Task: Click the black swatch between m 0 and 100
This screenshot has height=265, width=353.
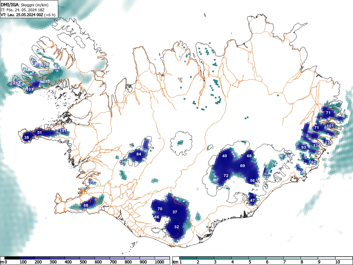Action: tap(12, 258)
